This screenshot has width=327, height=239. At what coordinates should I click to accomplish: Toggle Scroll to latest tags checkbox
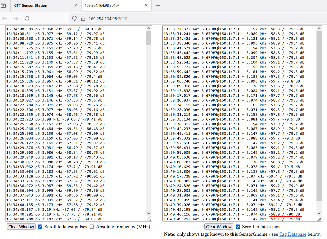(238, 227)
